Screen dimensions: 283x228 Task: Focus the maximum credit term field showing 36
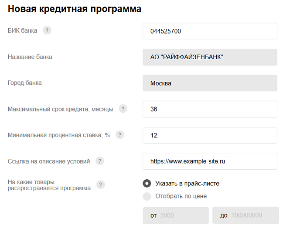coord(210,109)
